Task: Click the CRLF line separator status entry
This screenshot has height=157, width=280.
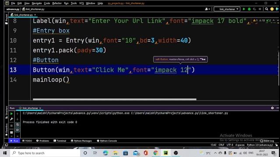Action: point(221,145)
